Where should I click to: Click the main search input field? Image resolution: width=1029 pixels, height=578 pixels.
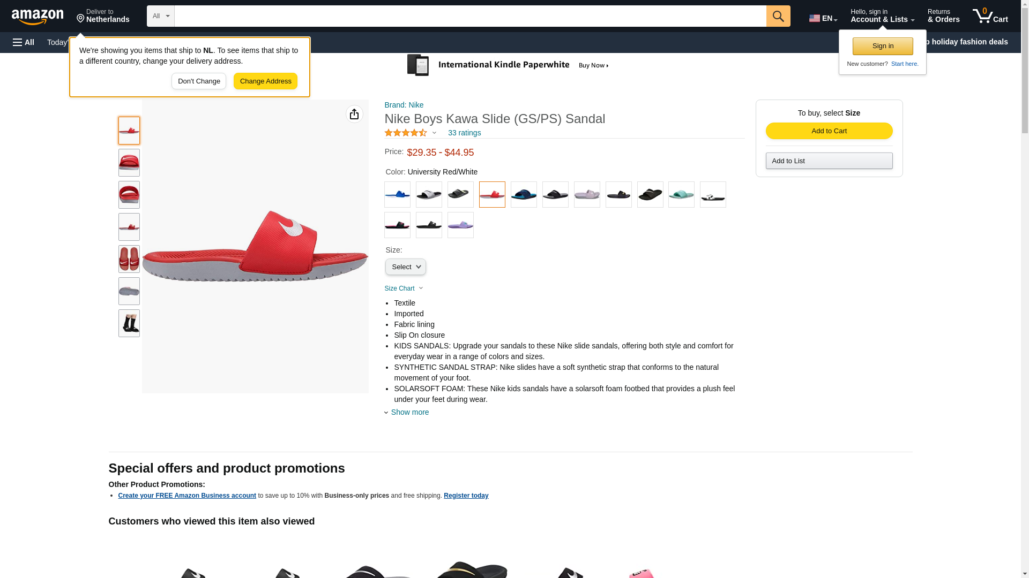pos(470,16)
